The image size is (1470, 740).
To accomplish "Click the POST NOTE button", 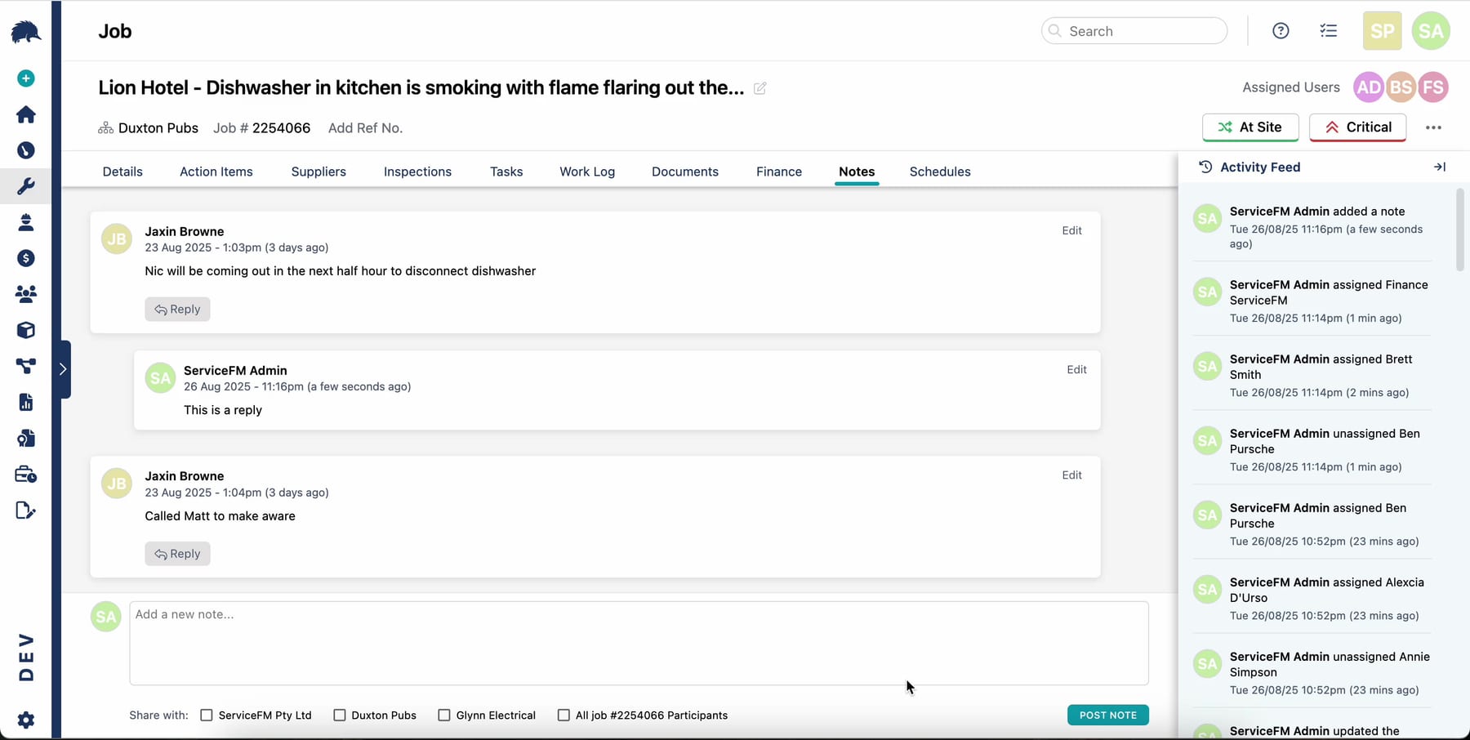I will (1108, 715).
